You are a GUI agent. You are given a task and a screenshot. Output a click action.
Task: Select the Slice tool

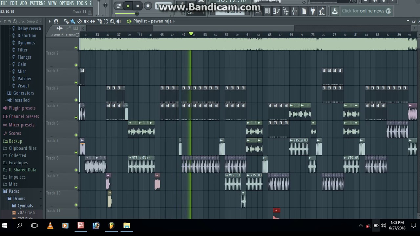[x=99, y=21]
